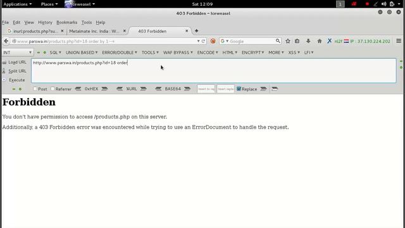Image resolution: width=405 pixels, height=228 pixels.
Task: Click the Load URL button
Action: [15, 62]
